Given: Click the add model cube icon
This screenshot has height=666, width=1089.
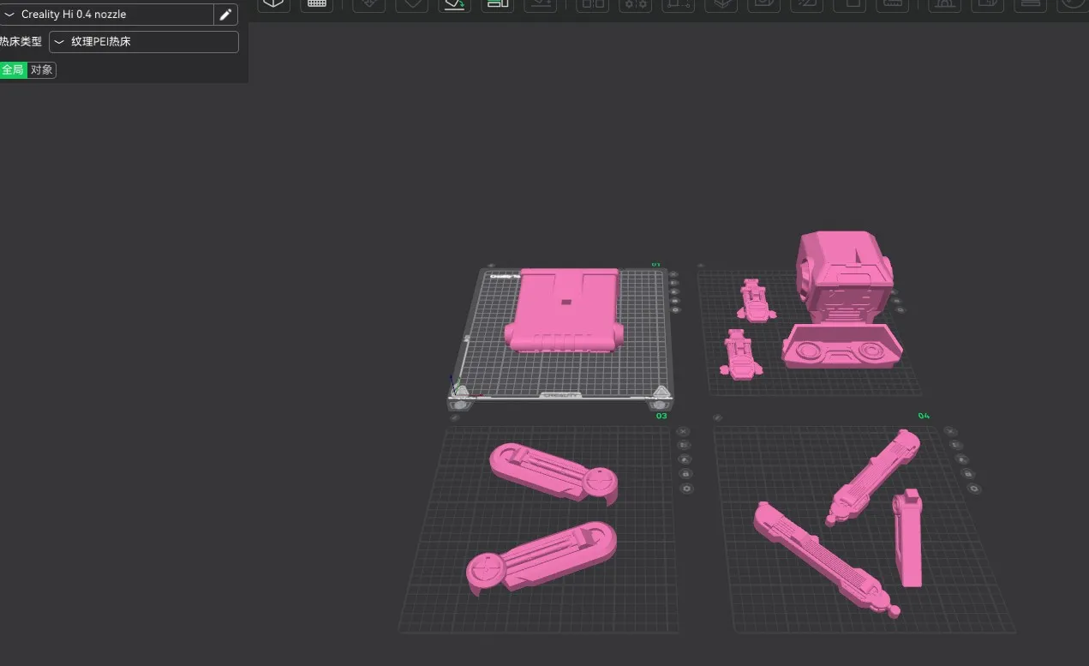Looking at the screenshot, I should coord(273,3).
